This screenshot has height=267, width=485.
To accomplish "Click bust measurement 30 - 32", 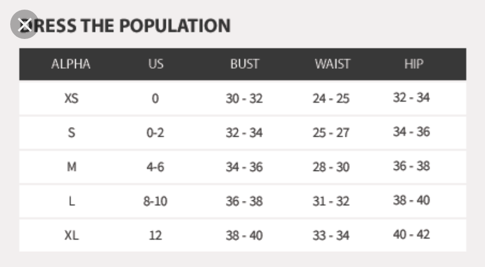I will coord(244,98).
